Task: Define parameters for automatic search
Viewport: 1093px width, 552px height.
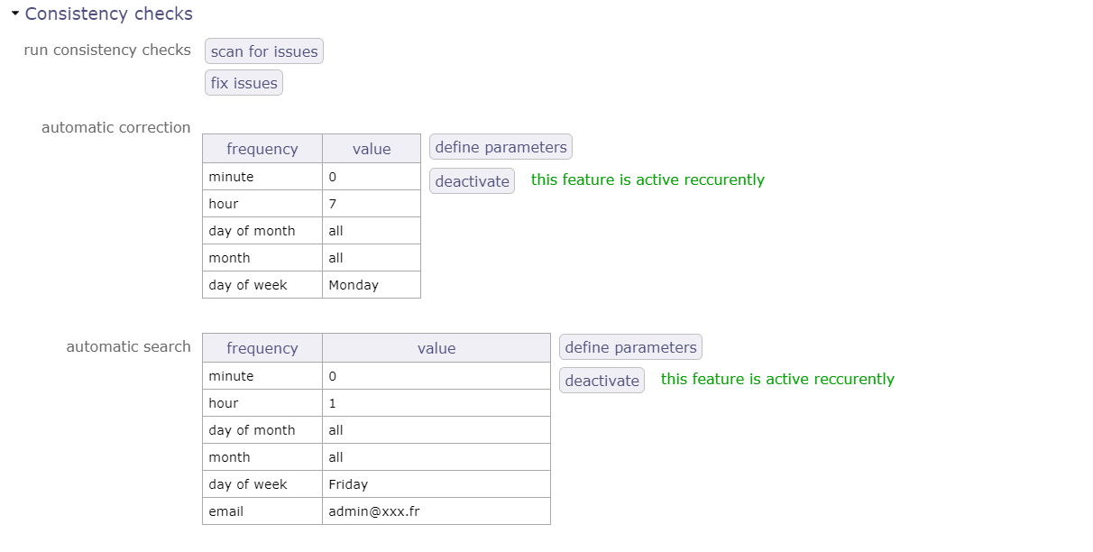Action: pyautogui.click(x=630, y=347)
